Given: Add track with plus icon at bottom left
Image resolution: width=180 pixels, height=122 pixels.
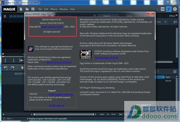Looking at the screenshot, I should tap(3, 114).
